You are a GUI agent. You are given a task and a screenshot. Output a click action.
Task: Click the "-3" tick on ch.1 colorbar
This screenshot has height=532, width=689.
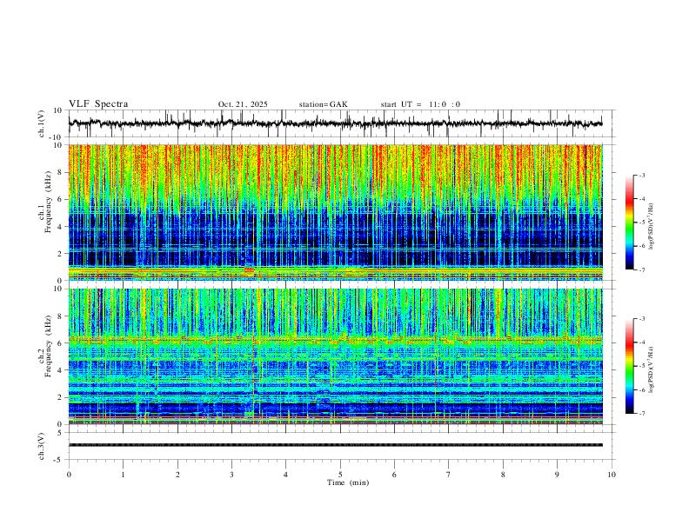[x=642, y=175]
